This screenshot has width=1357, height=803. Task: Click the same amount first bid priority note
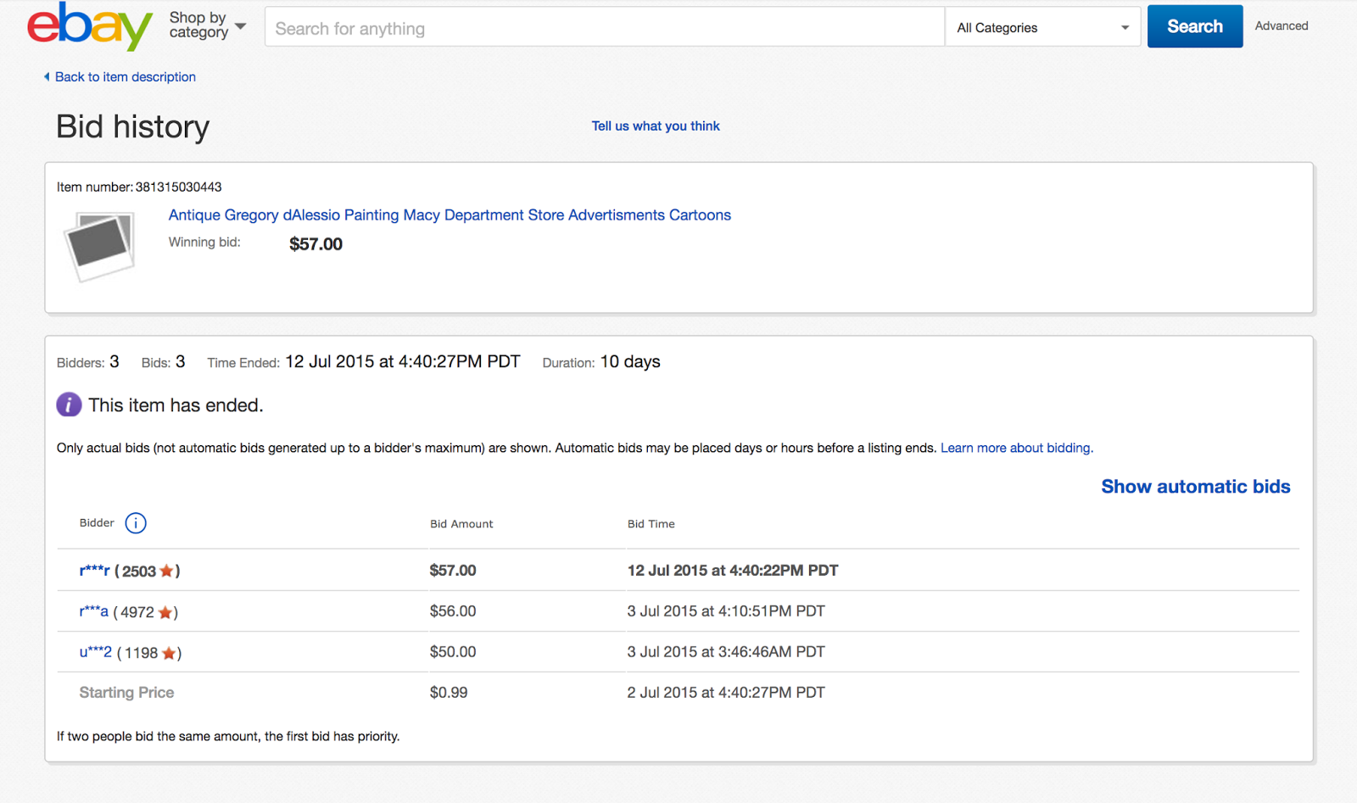point(228,737)
